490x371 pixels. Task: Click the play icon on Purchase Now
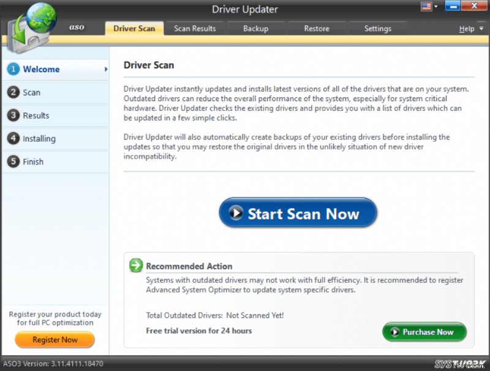394,332
